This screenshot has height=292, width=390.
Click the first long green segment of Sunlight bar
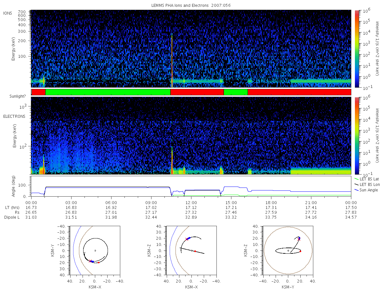pyautogui.click(x=108, y=92)
